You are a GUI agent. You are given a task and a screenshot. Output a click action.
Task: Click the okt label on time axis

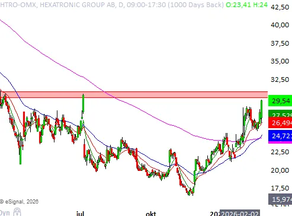[x=151, y=214]
